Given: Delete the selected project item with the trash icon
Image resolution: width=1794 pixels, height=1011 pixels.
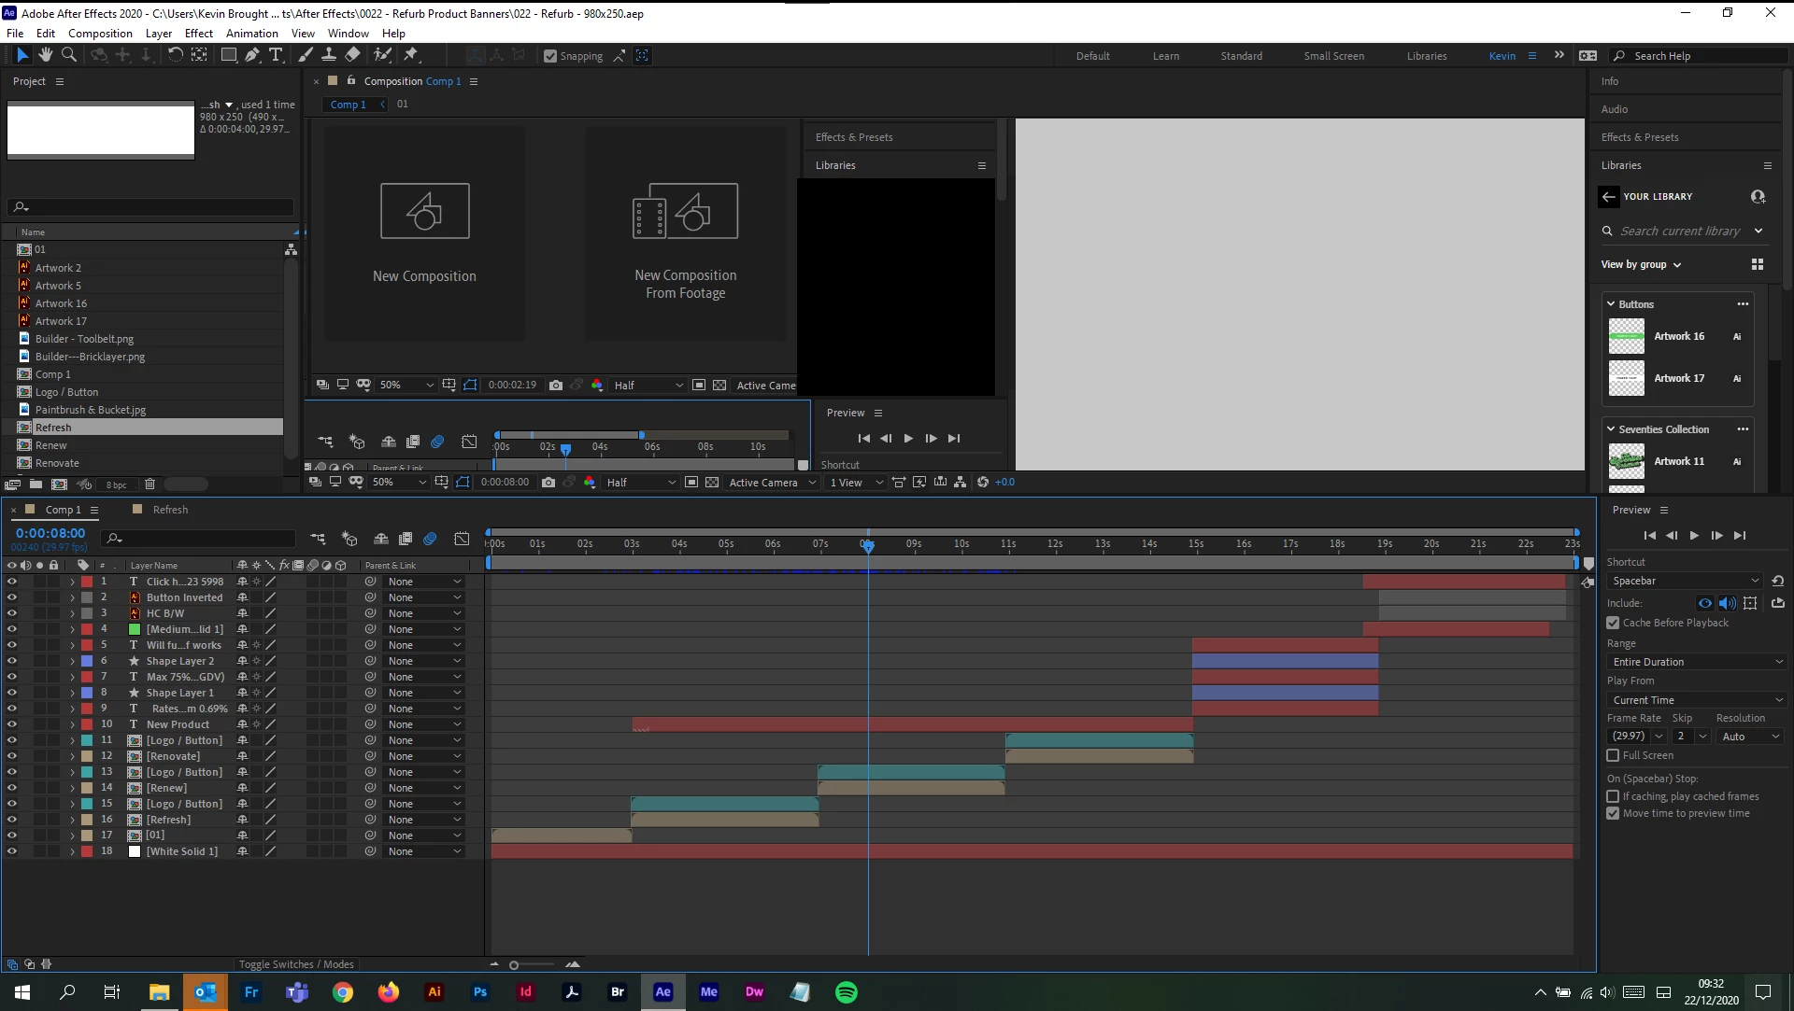Looking at the screenshot, I should click(x=149, y=484).
